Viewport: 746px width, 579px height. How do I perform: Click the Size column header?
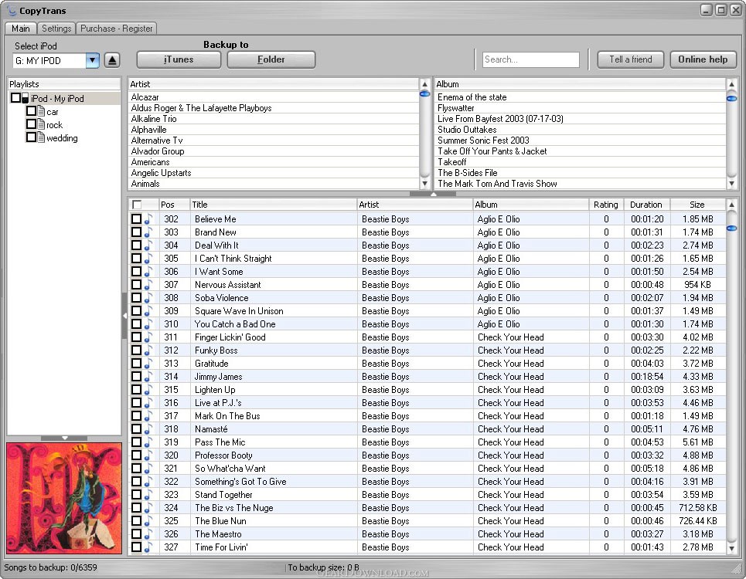point(697,205)
